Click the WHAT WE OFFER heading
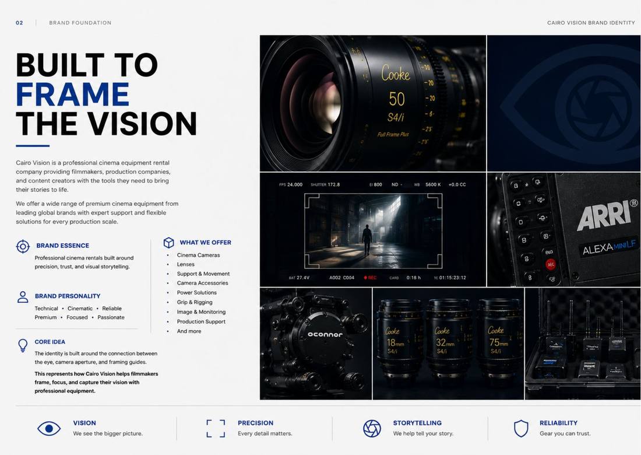The height and width of the screenshot is (455, 641). pyautogui.click(x=206, y=242)
